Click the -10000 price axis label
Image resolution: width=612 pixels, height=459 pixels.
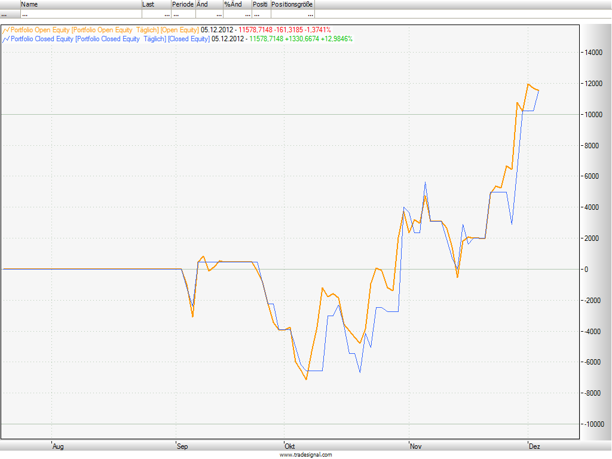coord(594,424)
